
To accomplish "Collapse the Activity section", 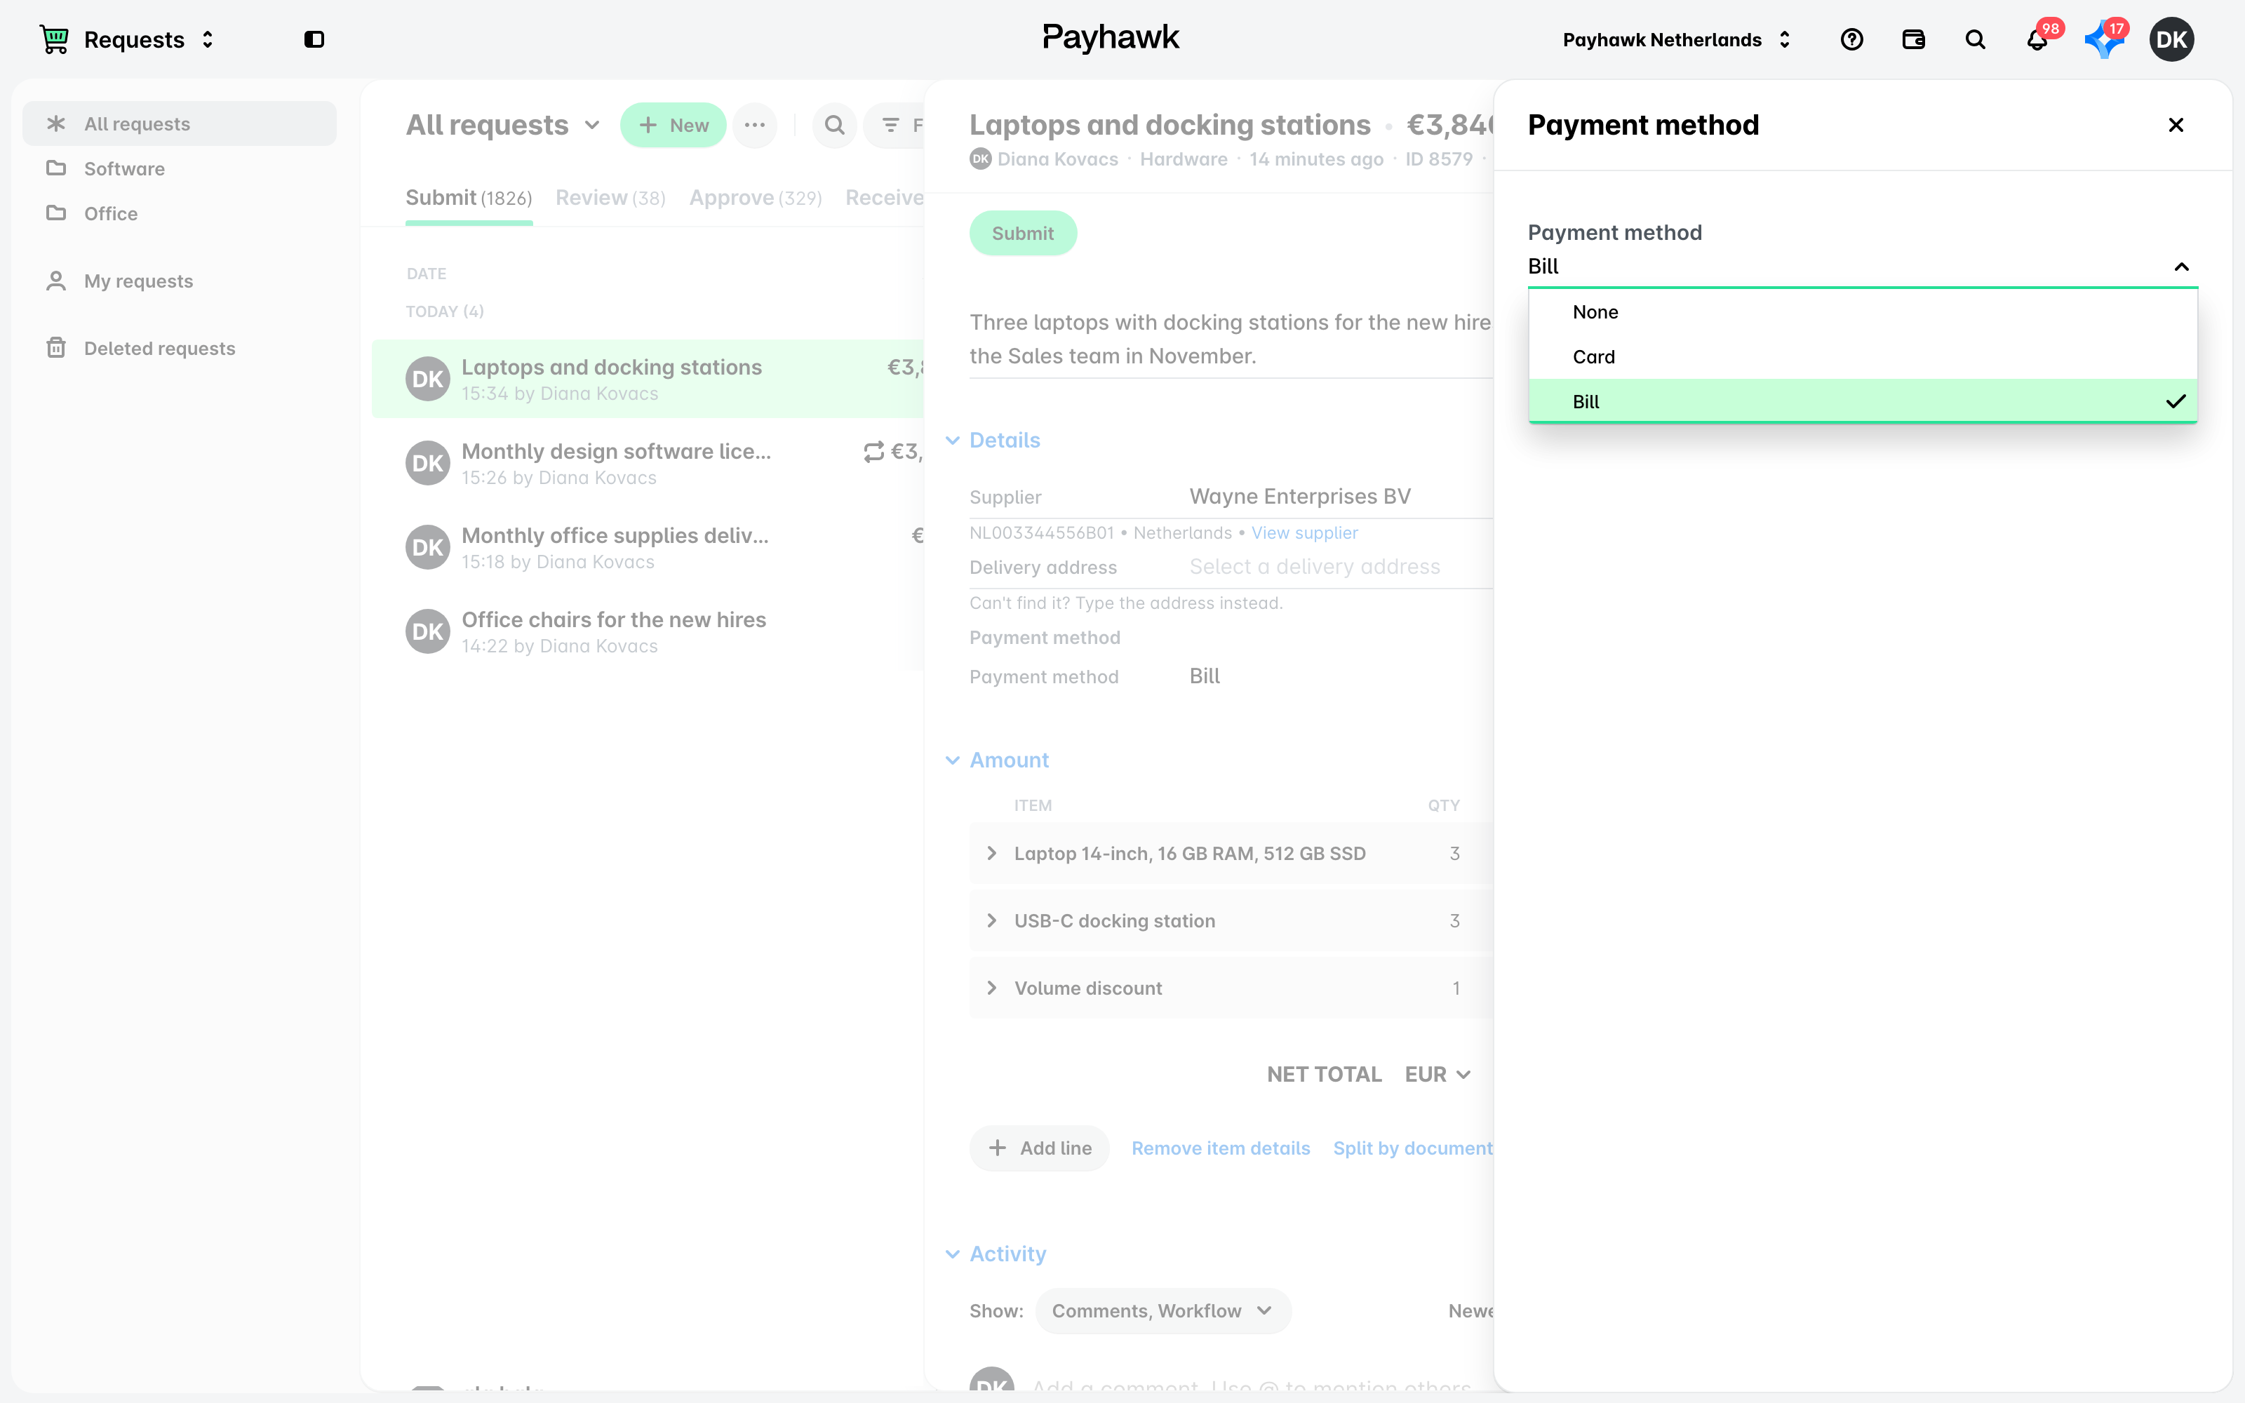I will point(953,1254).
